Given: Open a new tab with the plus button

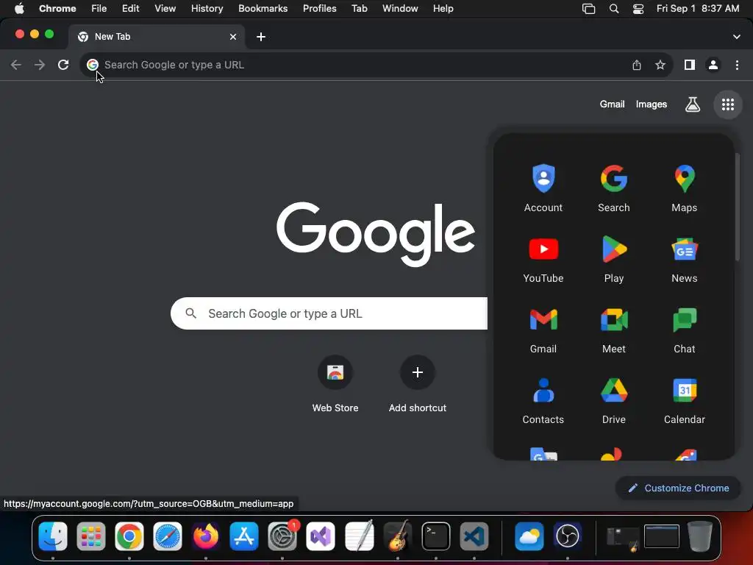Looking at the screenshot, I should click(261, 37).
